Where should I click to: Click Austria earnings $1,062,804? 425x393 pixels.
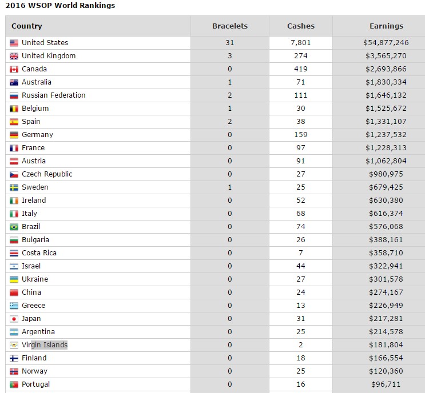386,161
